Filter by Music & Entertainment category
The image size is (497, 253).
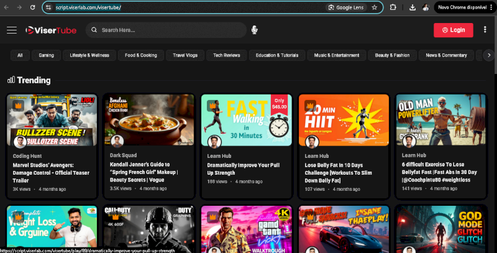coord(336,55)
